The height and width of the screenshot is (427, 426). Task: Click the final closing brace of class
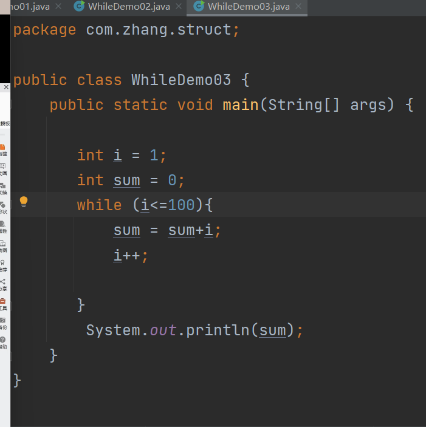click(17, 380)
